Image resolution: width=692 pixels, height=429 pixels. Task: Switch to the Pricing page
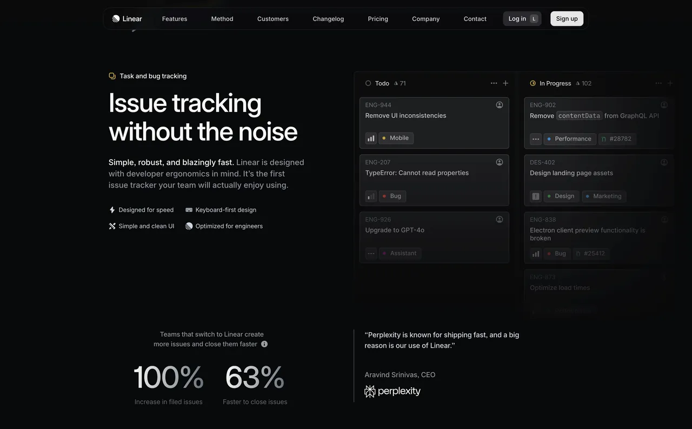(377, 18)
